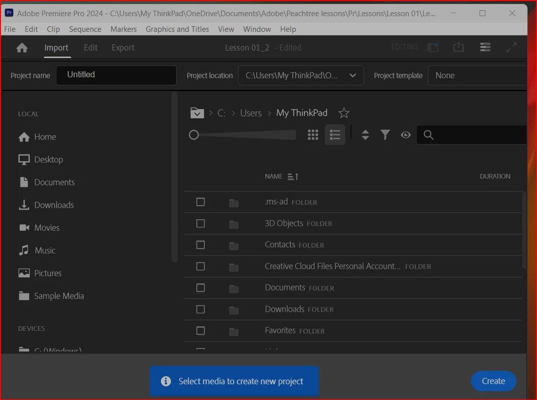Select the Creative Cloud Files Personal Account row
This screenshot has width=537, height=400.
(352, 266)
